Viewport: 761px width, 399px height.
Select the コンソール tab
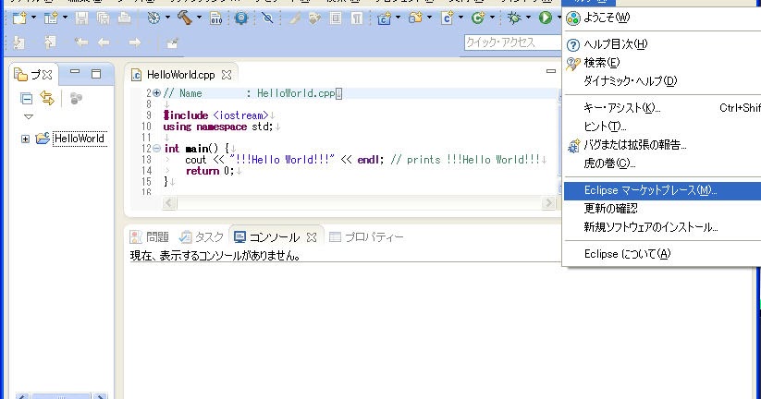pyautogui.click(x=274, y=237)
